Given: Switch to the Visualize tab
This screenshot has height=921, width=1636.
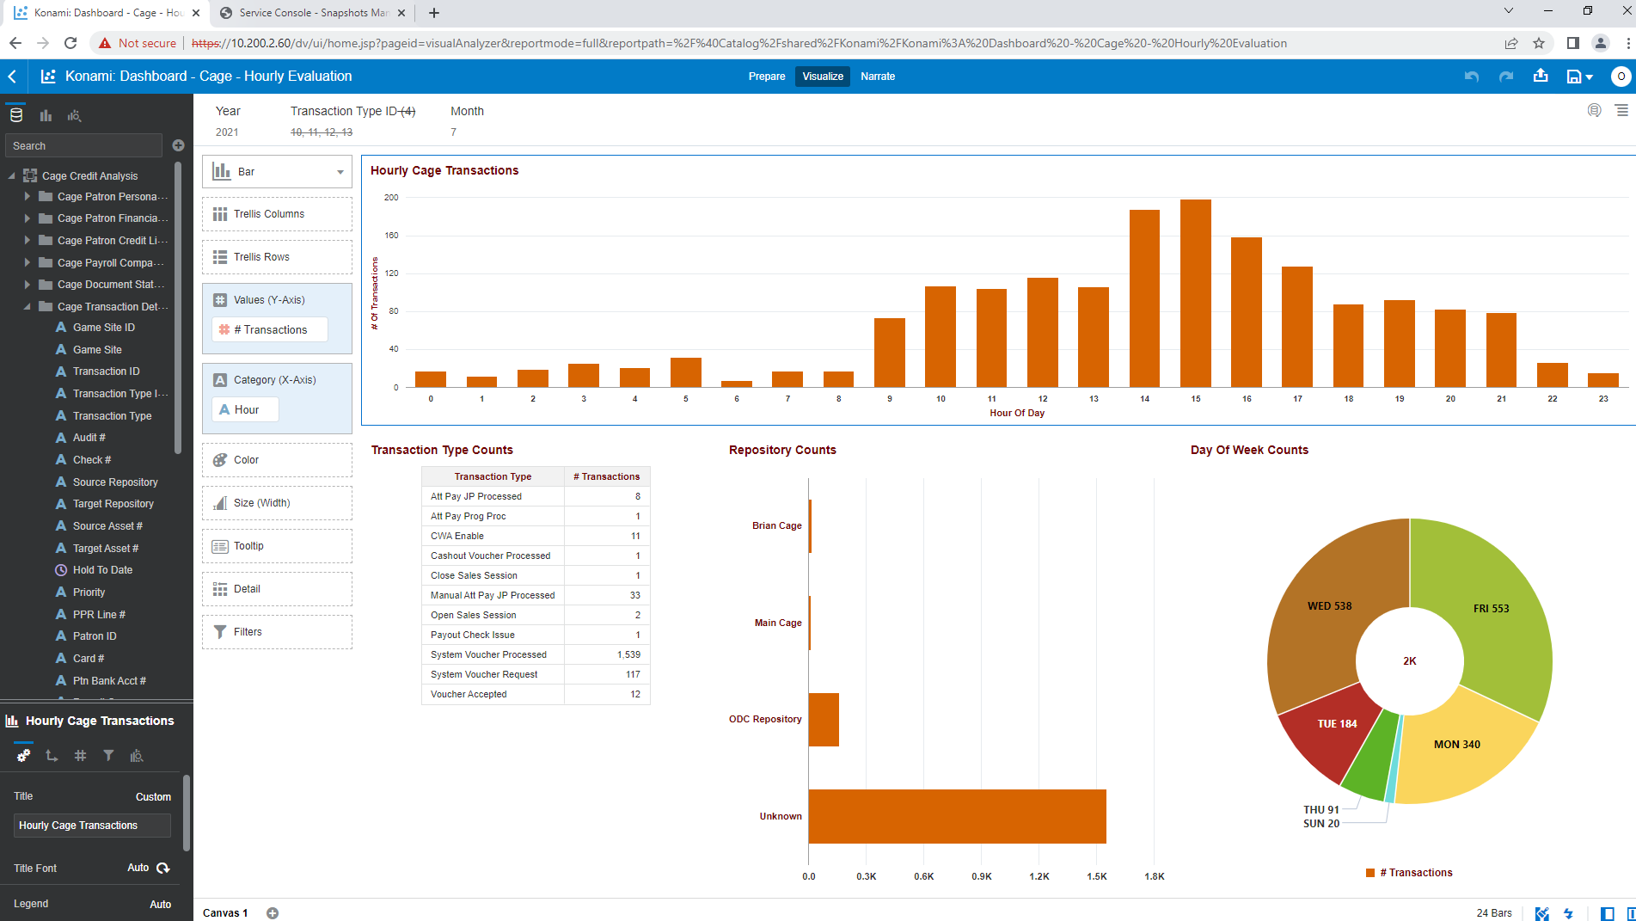Looking at the screenshot, I should tap(823, 77).
